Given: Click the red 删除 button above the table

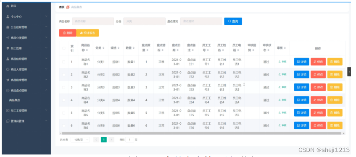Looking at the screenshot, I should pos(68,33).
